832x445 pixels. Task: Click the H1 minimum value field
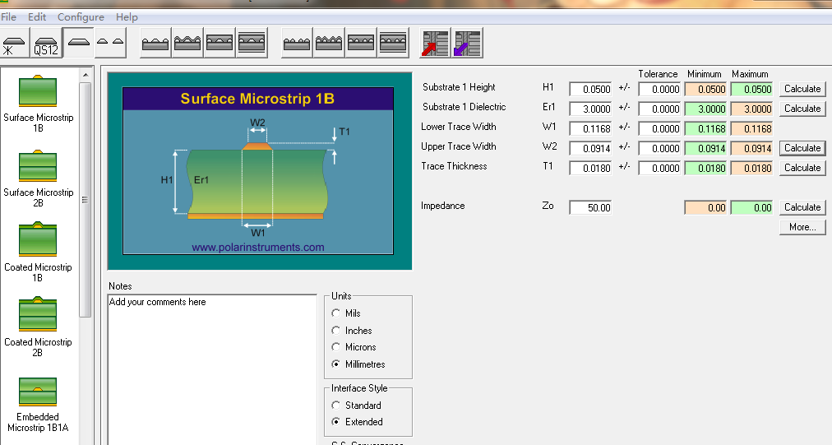coord(705,89)
